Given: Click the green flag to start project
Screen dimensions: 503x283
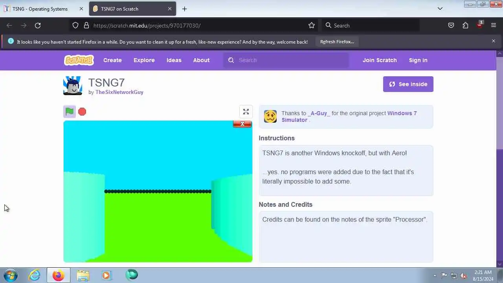Looking at the screenshot, I should (x=70, y=112).
